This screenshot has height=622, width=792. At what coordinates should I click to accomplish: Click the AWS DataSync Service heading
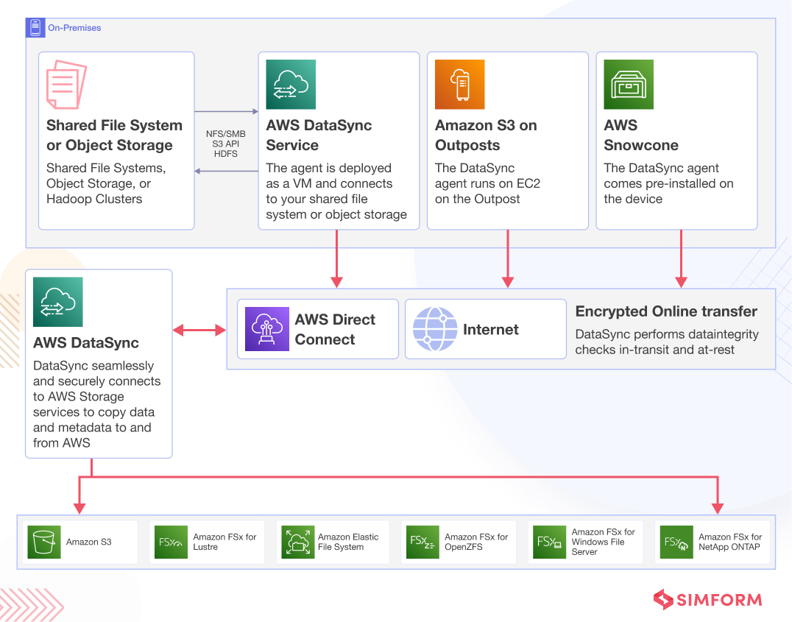tap(319, 135)
